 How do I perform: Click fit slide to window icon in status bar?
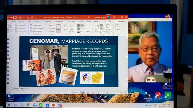pyautogui.click(x=125, y=93)
